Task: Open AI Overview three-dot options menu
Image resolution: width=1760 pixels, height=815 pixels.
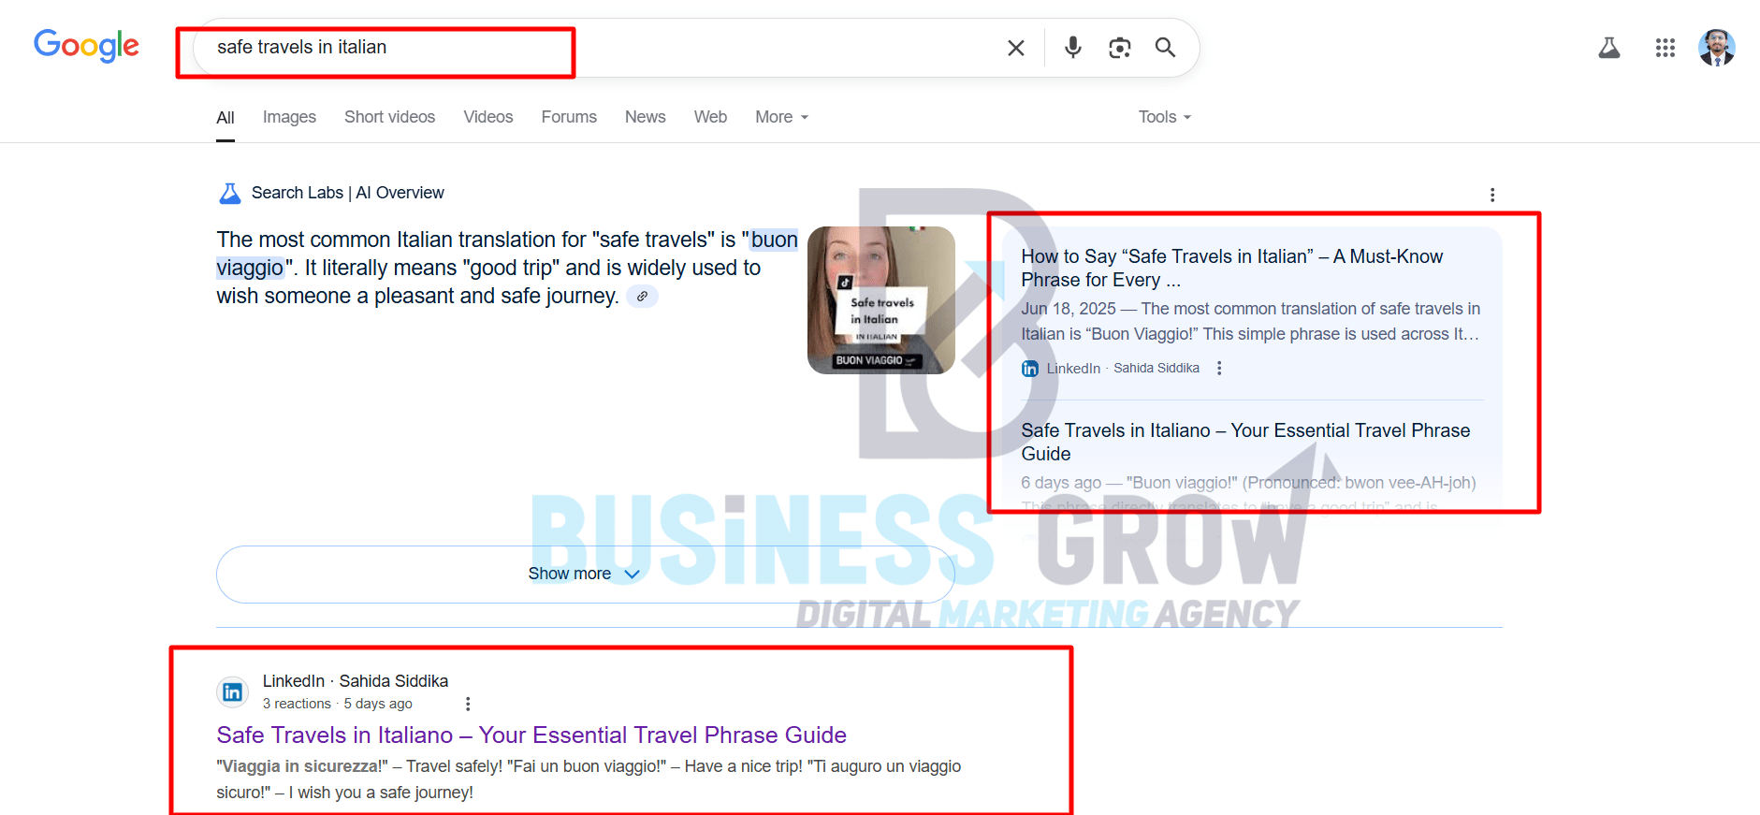Action: (x=1492, y=195)
